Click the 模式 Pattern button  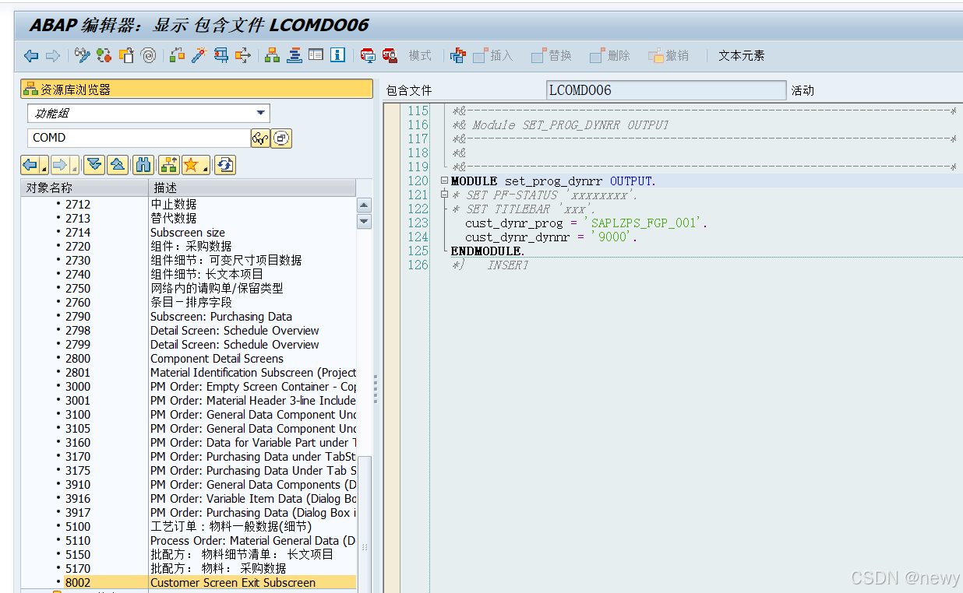pos(420,55)
